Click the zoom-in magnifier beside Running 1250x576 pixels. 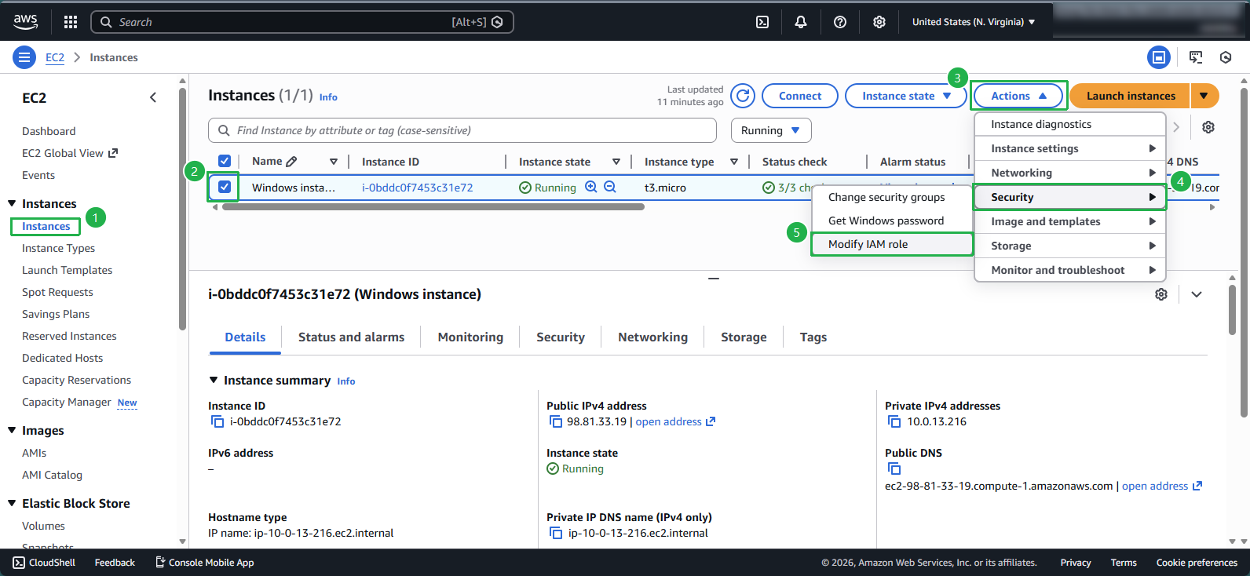coord(591,188)
